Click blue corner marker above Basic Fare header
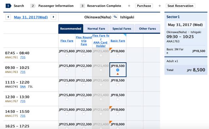The width and height of the screenshot is (209, 129). [125, 35]
